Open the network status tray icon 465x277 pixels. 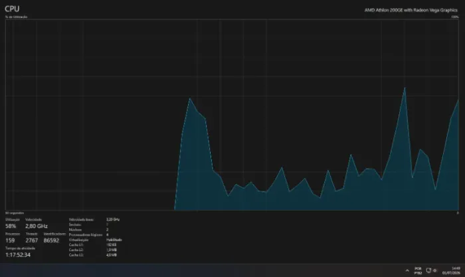coord(428,270)
